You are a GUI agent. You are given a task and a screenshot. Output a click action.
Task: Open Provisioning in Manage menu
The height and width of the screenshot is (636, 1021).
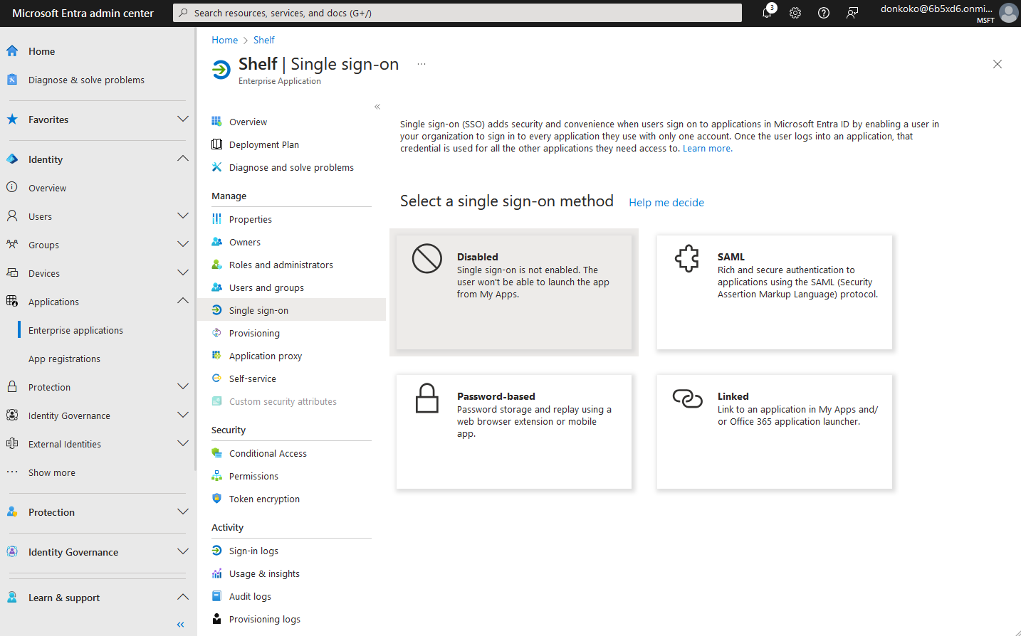coord(254,333)
